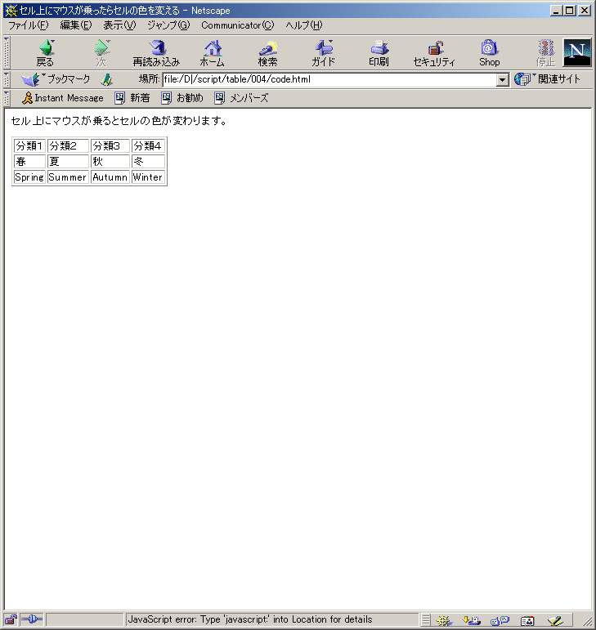The image size is (596, 630).
Task: Click the JavaScript error status message
Action: (249, 619)
